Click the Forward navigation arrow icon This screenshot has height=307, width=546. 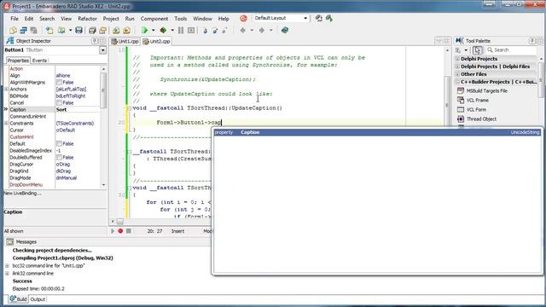pos(262,31)
